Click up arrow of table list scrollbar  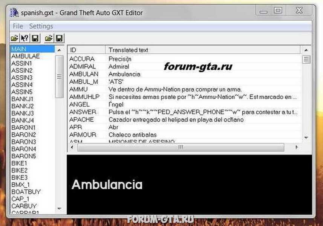coord(59,50)
